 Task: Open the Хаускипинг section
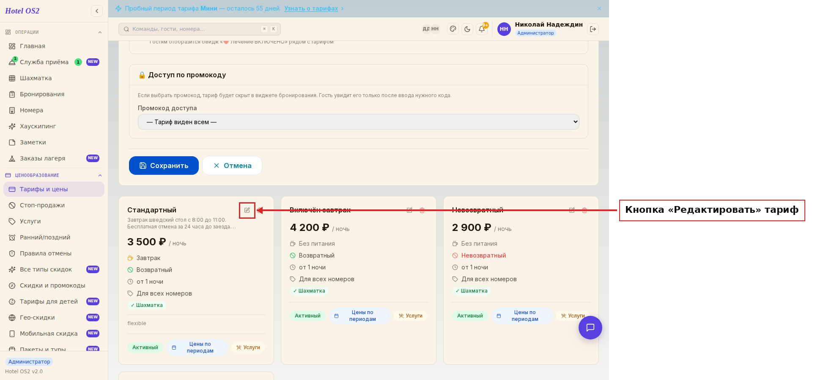(54, 126)
